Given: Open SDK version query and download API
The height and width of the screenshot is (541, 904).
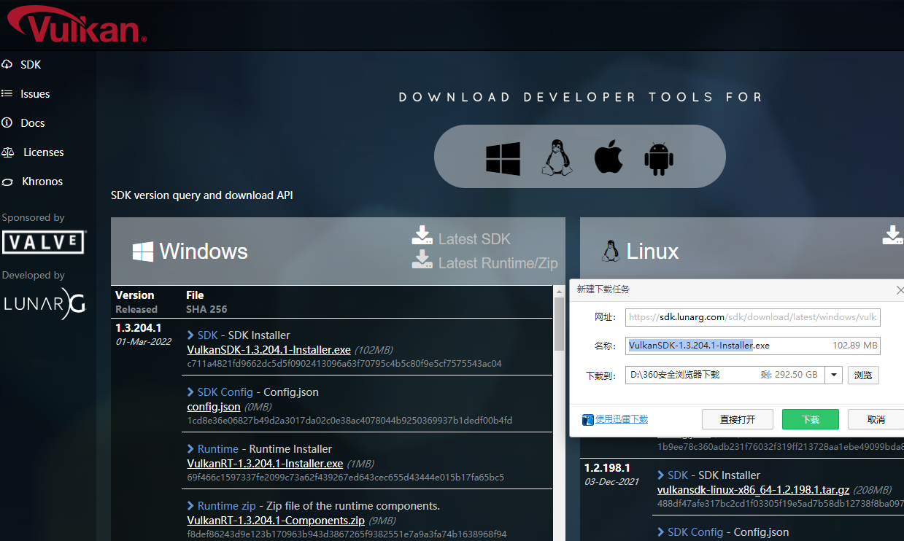Looking at the screenshot, I should tap(202, 195).
